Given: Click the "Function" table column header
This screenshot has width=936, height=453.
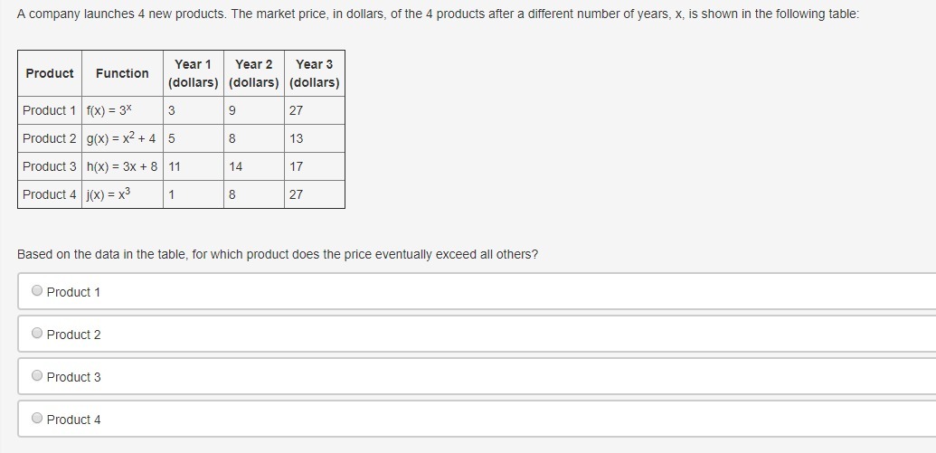Looking at the screenshot, I should click(x=122, y=73).
